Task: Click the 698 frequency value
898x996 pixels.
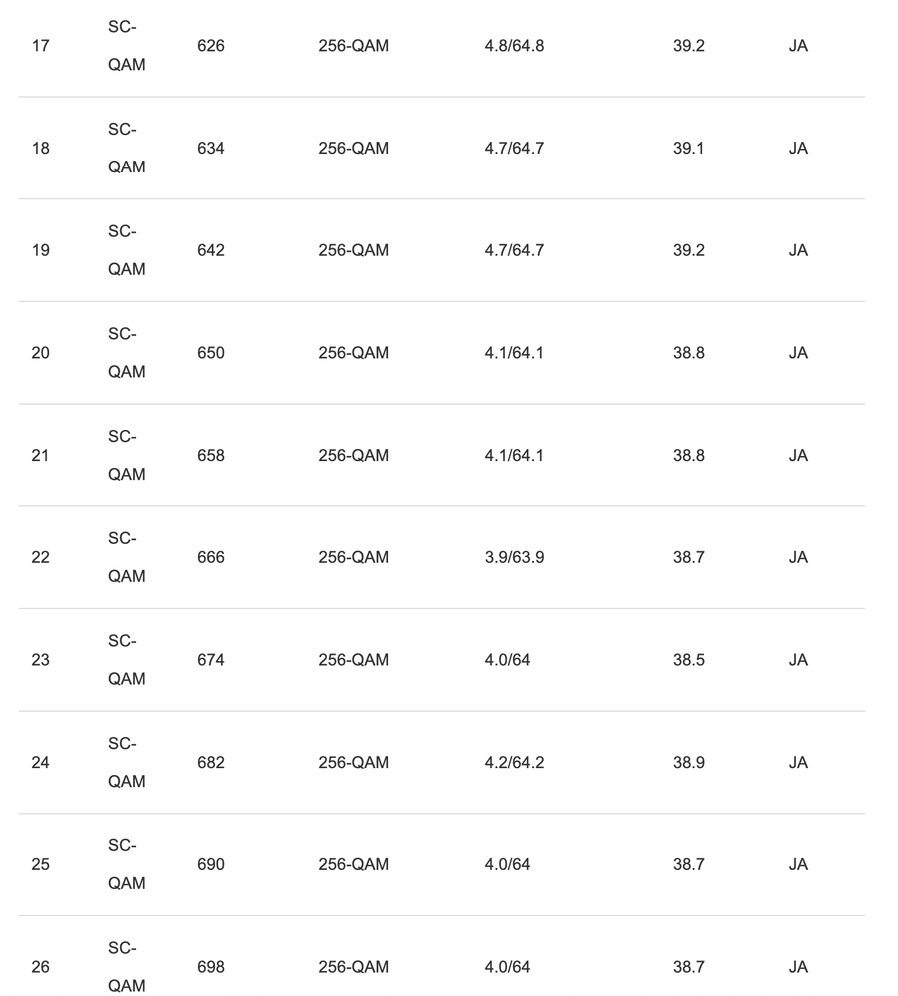Action: pos(211,967)
